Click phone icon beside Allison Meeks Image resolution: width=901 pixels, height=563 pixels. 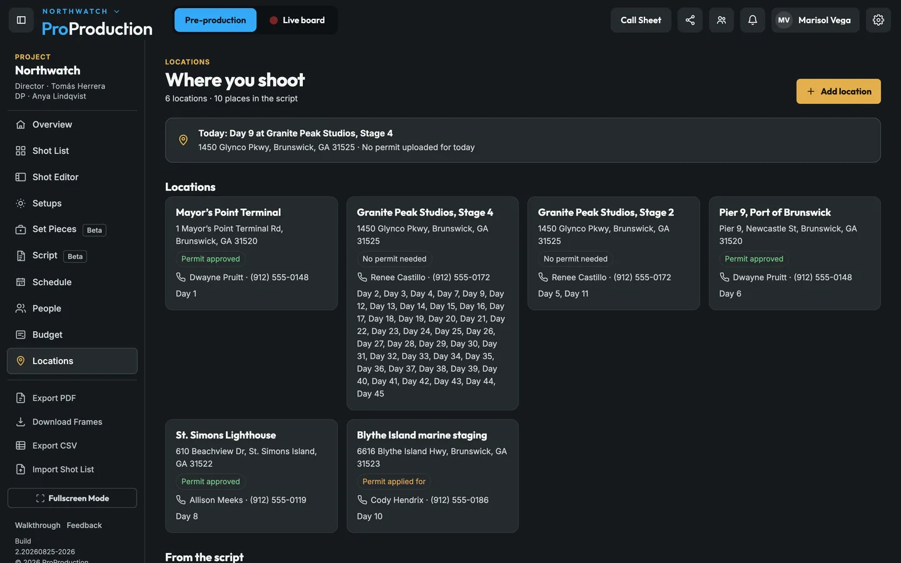point(181,500)
